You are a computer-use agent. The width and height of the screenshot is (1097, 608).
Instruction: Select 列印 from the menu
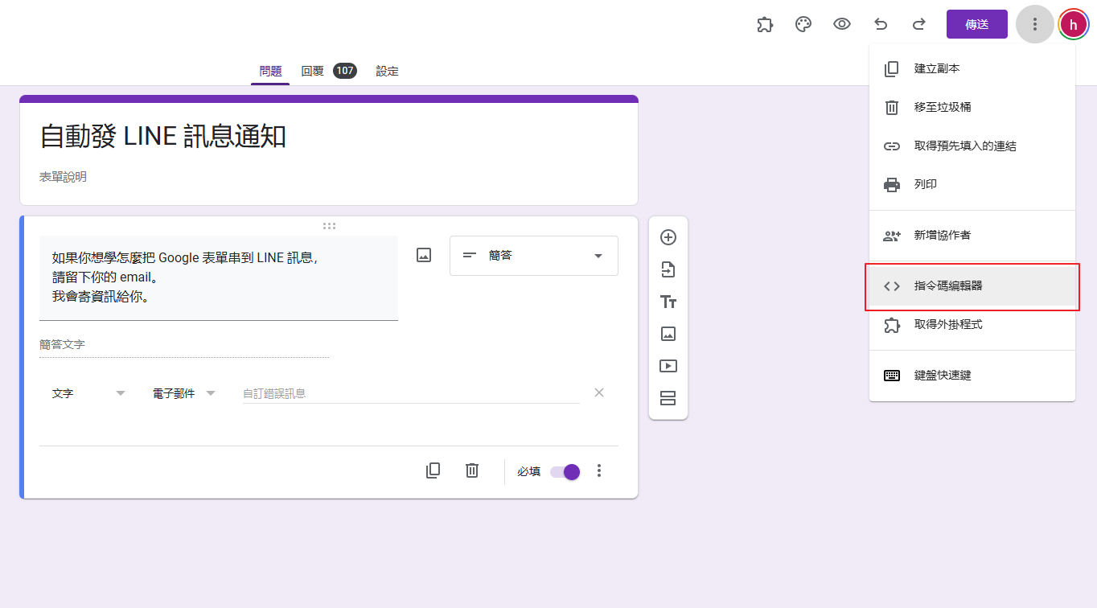(x=972, y=185)
